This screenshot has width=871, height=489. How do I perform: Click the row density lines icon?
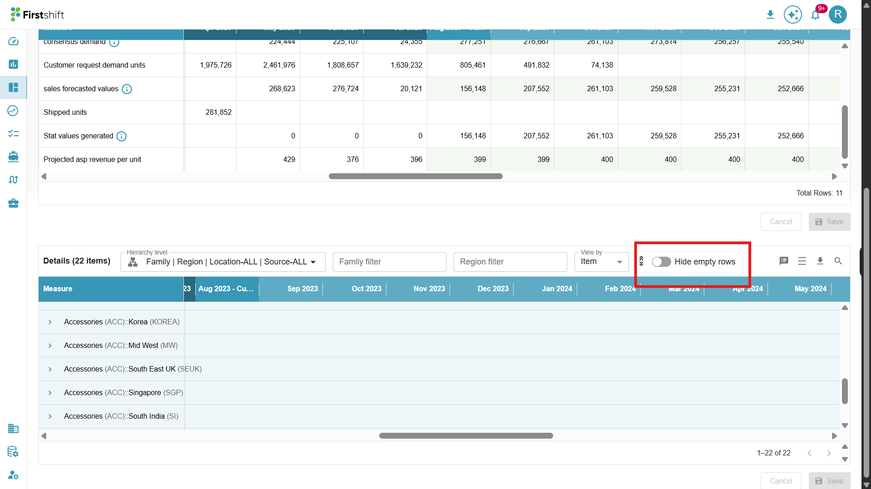click(x=802, y=261)
